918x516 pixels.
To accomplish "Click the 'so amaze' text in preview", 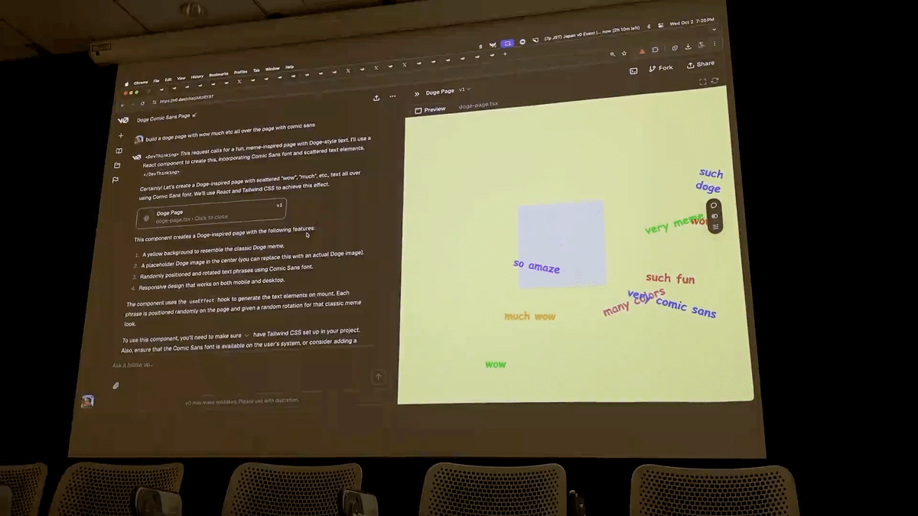I will click(x=536, y=266).
